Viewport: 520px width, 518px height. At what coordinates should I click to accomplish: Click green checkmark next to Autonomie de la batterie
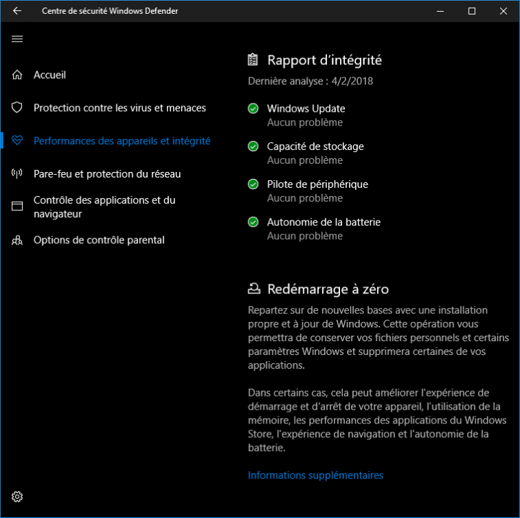pyautogui.click(x=253, y=222)
